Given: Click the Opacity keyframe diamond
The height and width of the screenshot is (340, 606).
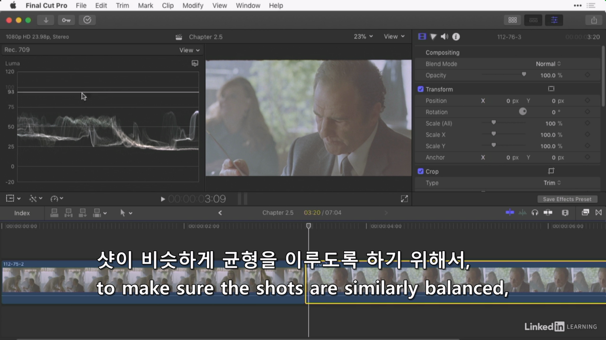Looking at the screenshot, I should [587, 75].
